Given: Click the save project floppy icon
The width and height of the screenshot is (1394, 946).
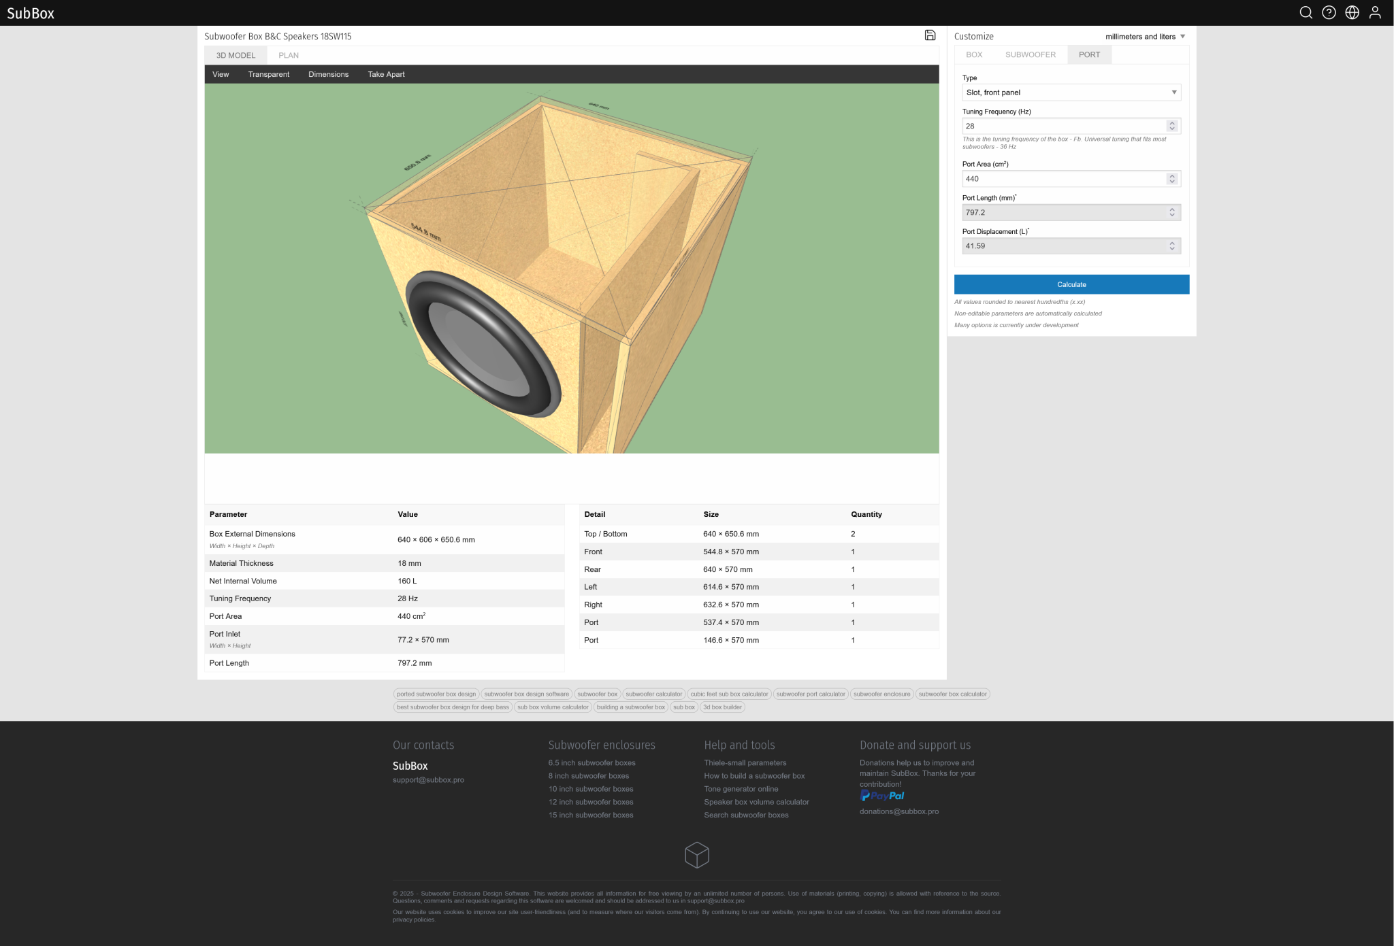Looking at the screenshot, I should coord(930,35).
